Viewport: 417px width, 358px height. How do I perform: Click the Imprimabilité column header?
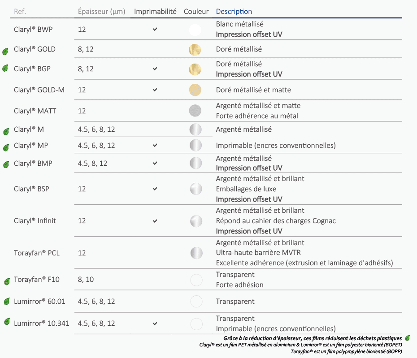tap(155, 12)
